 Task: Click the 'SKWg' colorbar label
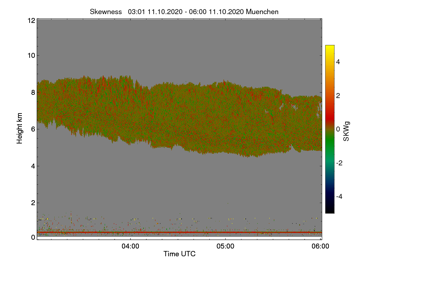point(347,131)
